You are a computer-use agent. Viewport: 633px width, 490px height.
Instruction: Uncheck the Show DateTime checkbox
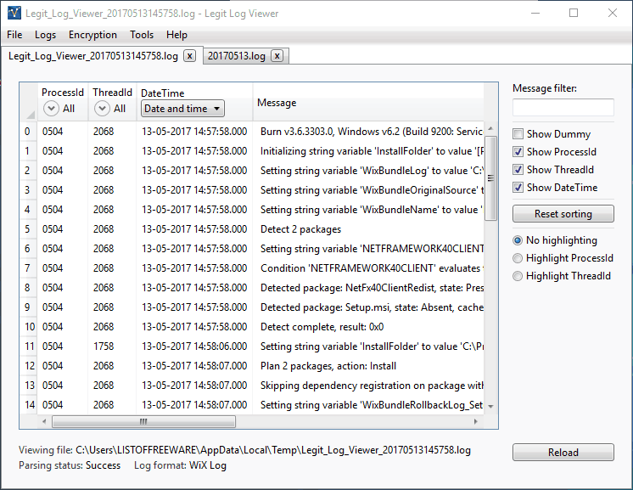518,187
